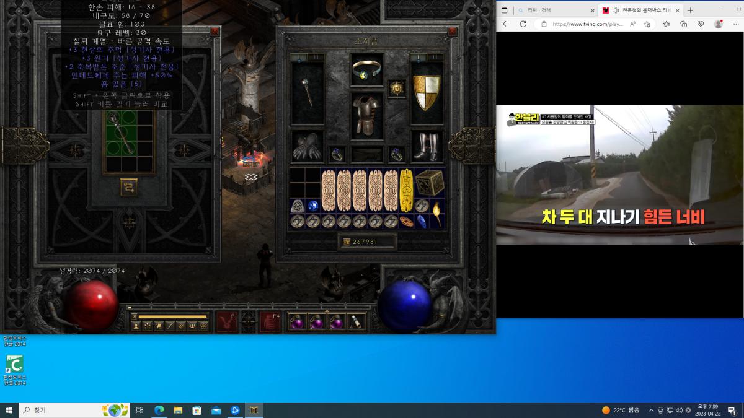Click the blue mana orb
The height and width of the screenshot is (418, 744).
point(404,306)
